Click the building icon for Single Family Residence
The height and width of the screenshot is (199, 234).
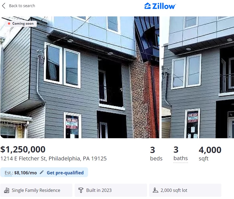point(7,190)
